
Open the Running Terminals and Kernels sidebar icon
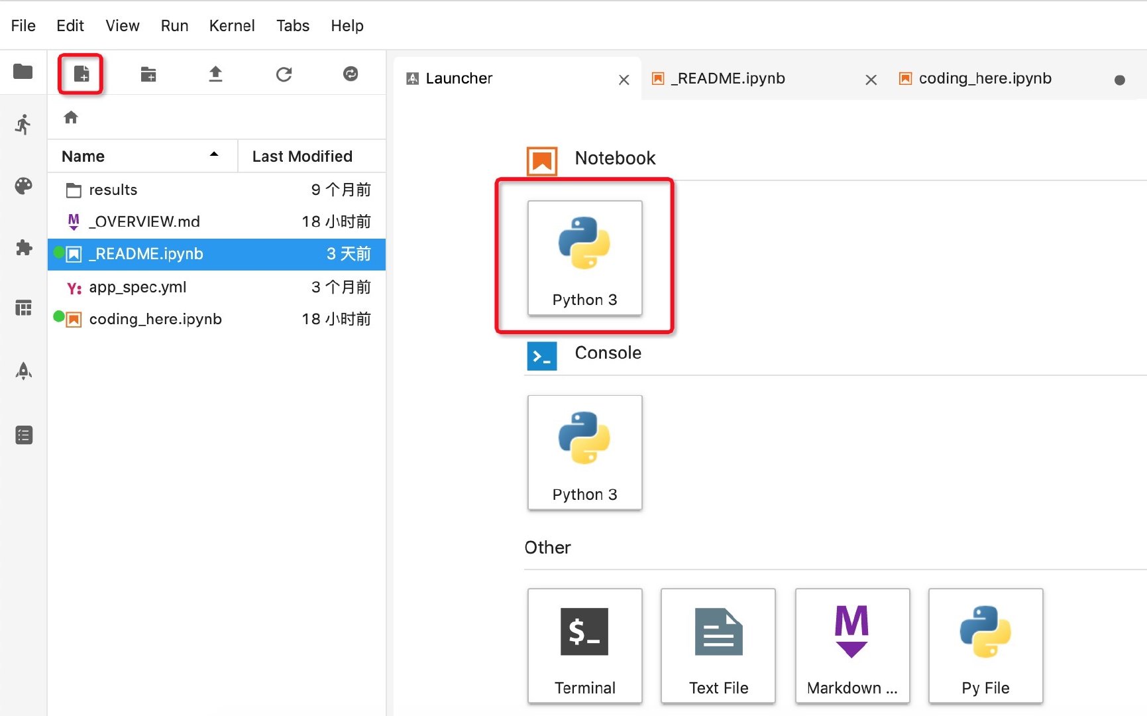(x=23, y=124)
